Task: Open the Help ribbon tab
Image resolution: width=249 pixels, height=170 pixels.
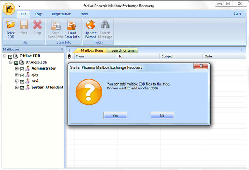Action: [84, 14]
